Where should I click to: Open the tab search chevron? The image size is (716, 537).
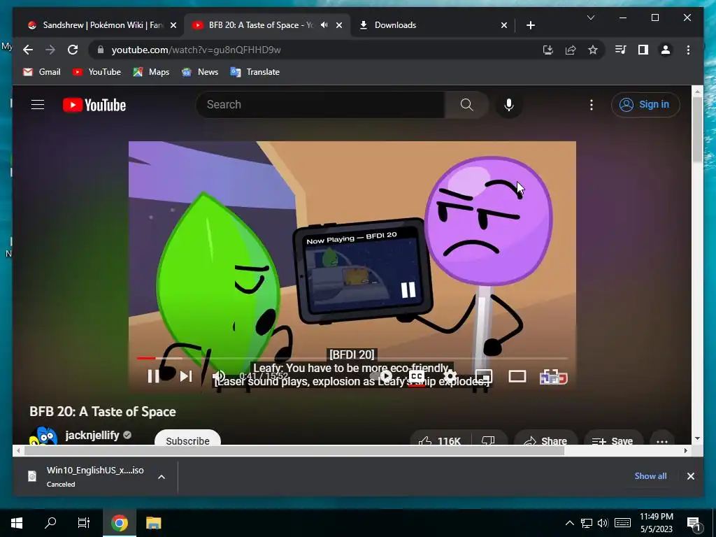point(590,17)
